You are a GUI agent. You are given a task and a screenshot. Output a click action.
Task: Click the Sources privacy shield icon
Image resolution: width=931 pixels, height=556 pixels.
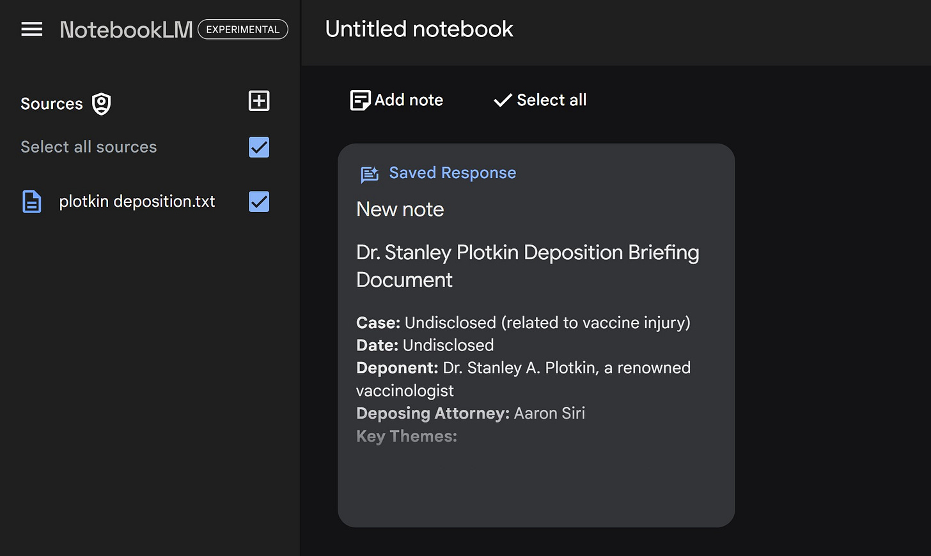(101, 103)
